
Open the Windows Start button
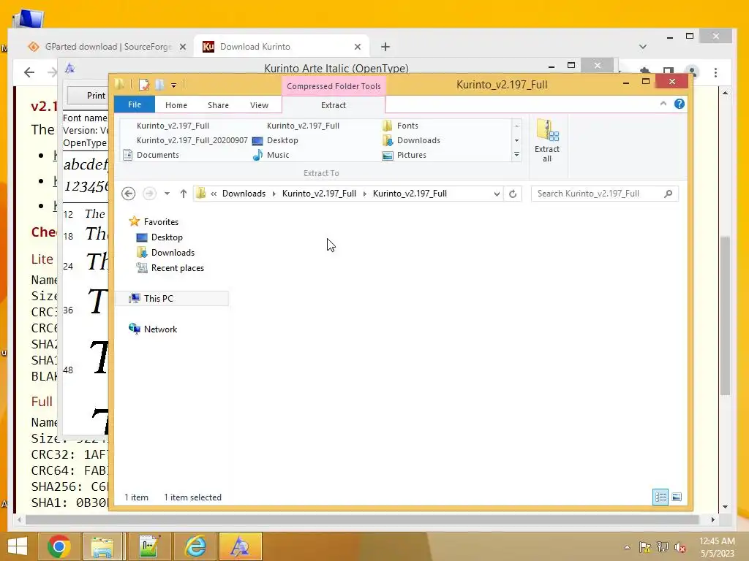point(18,546)
